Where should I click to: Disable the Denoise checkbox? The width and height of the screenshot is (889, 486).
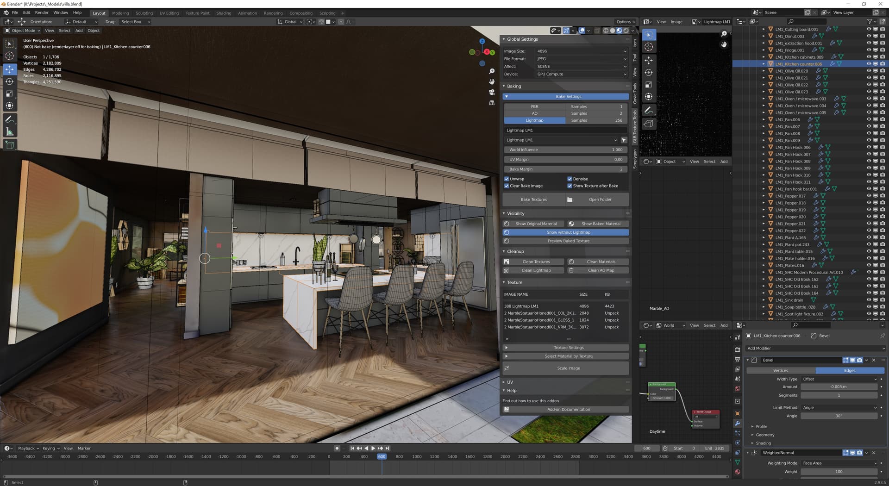pyautogui.click(x=570, y=179)
